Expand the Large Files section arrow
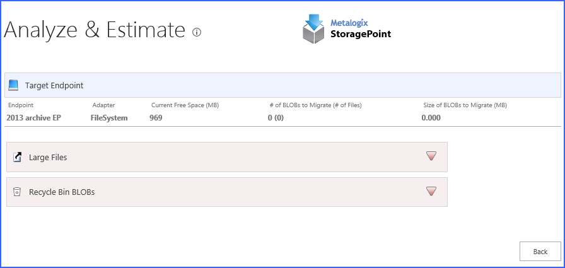This screenshot has width=565, height=268. click(x=431, y=156)
